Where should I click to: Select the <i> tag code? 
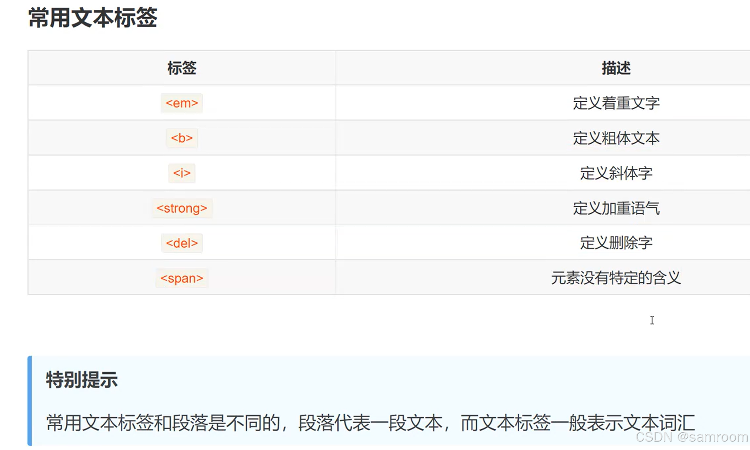click(182, 173)
